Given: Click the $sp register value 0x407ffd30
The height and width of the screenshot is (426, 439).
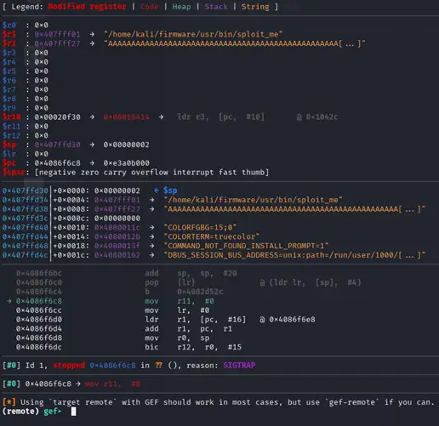Looking at the screenshot, I should coord(57,145).
